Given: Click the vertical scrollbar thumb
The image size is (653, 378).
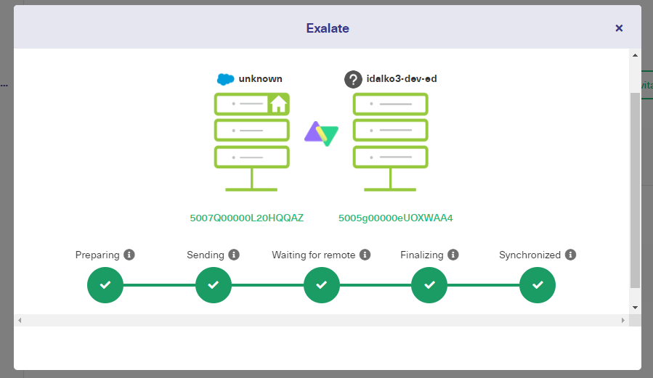Looking at the screenshot, I should pos(635,191).
